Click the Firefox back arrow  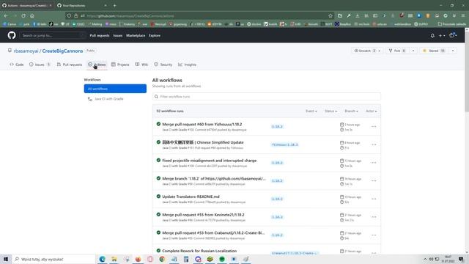[7, 15]
